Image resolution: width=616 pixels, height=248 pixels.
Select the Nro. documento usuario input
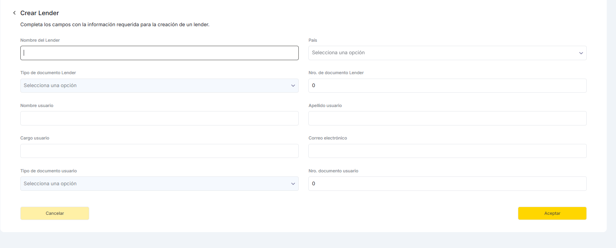447,184
